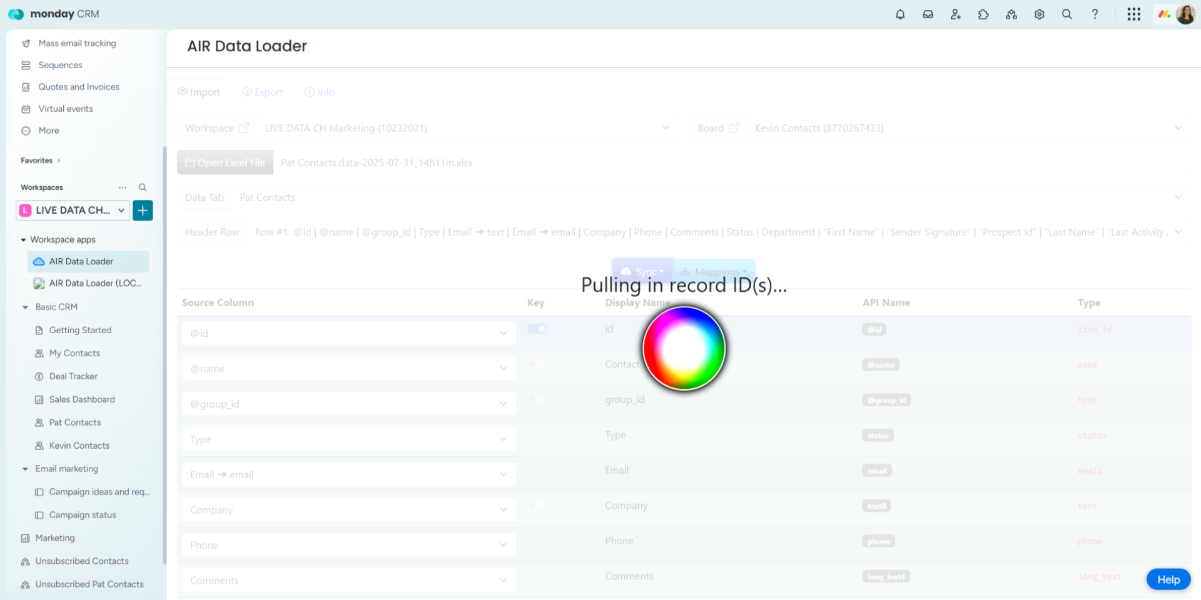Click the Help button
This screenshot has height=600, width=1201.
coord(1168,579)
